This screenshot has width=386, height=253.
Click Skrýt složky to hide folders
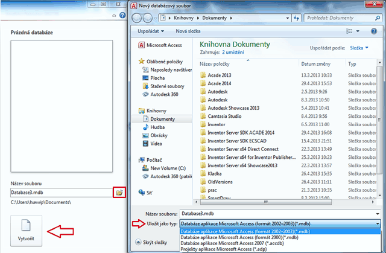151,242
